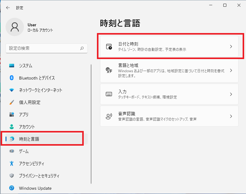Click the Bluetooth icon in sidebar
Viewport: 246px width, 194px height.
[x=12, y=78]
